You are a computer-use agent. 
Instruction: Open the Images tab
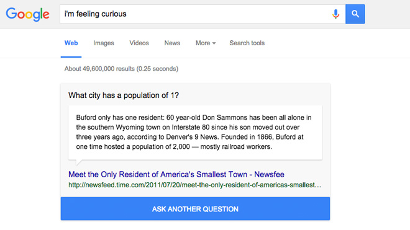[104, 43]
